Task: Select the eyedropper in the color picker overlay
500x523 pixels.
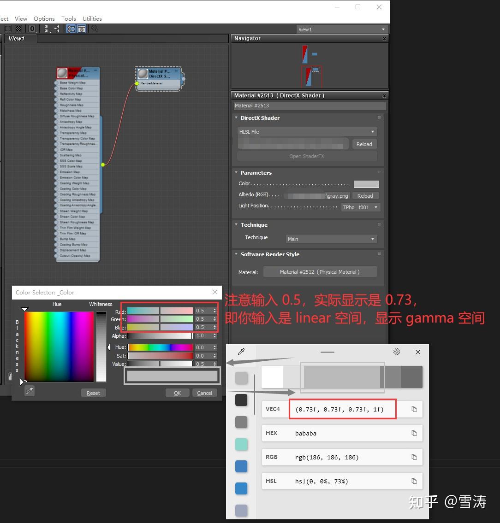Action: pos(242,352)
